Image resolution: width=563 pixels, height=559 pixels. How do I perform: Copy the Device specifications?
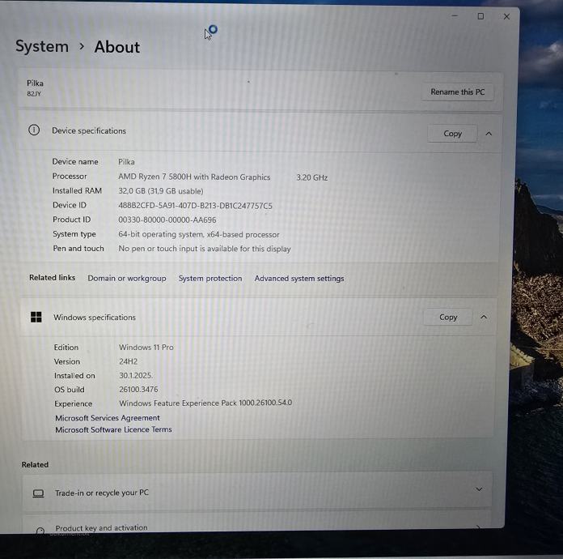(x=452, y=134)
